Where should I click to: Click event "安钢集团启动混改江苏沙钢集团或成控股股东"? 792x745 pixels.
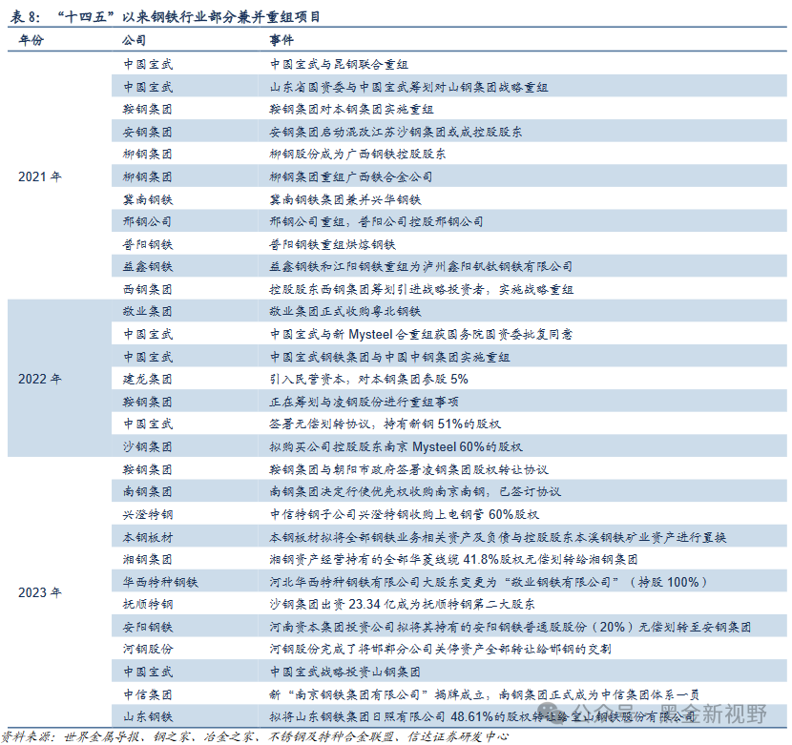[395, 132]
